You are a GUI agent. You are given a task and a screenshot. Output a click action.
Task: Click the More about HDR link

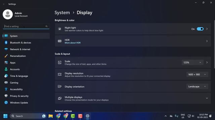[73, 43]
